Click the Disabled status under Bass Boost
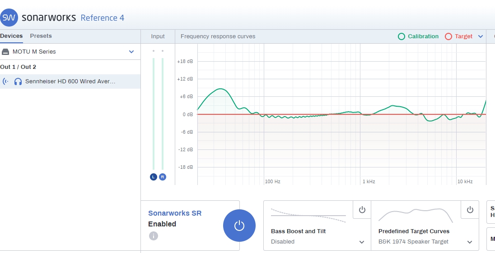 pos(283,242)
